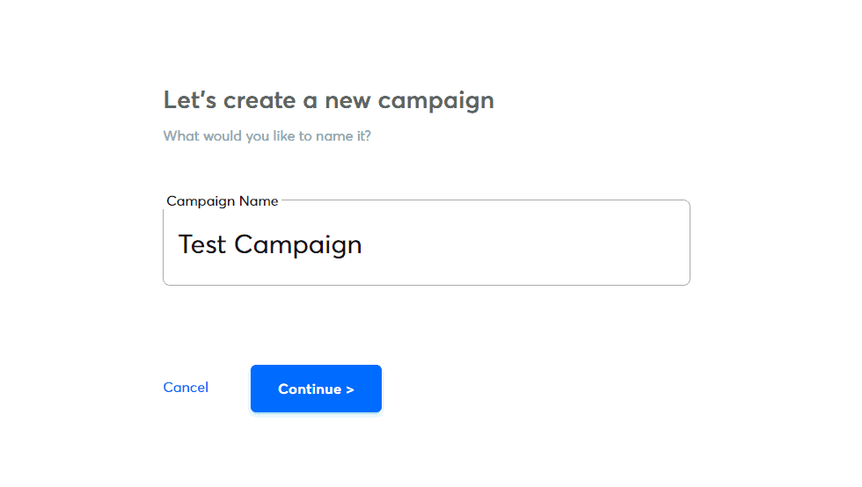
Task: Click the word 'campaign' in the page heading
Action: click(435, 101)
